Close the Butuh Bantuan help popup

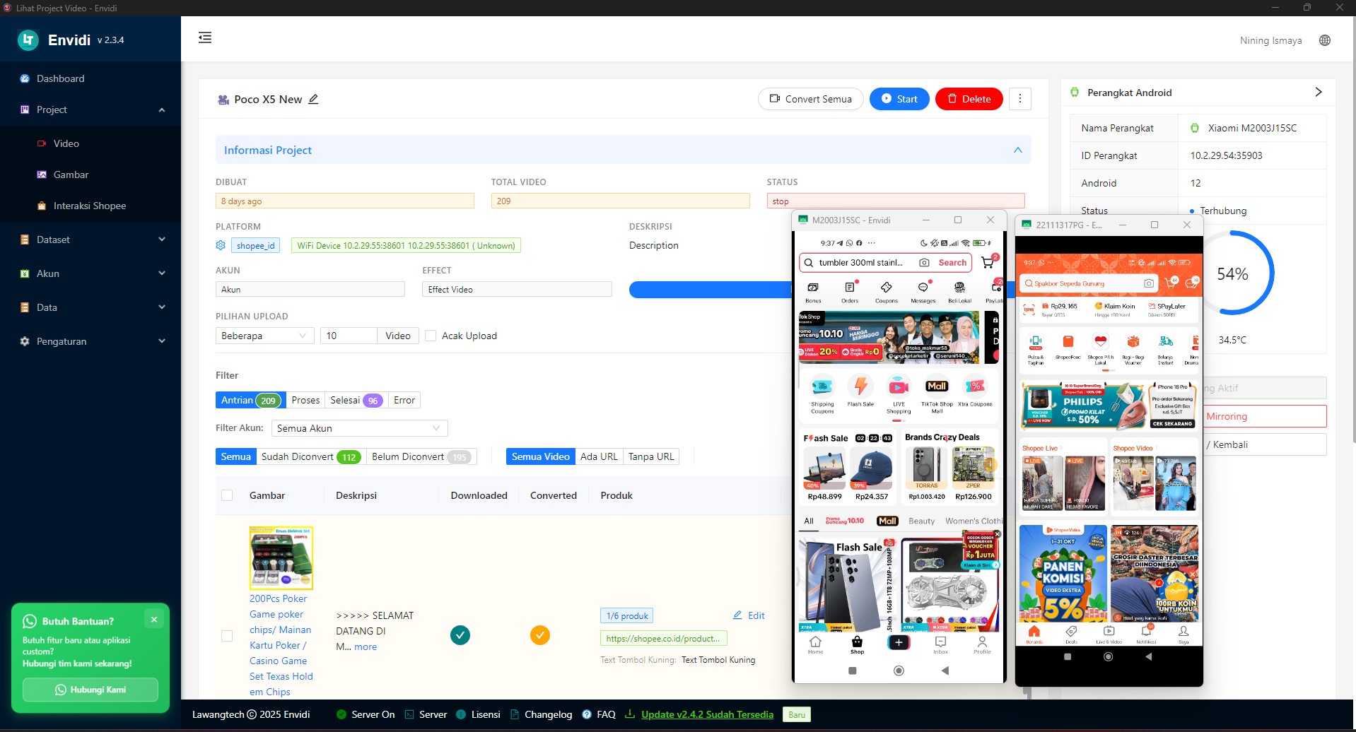point(153,619)
